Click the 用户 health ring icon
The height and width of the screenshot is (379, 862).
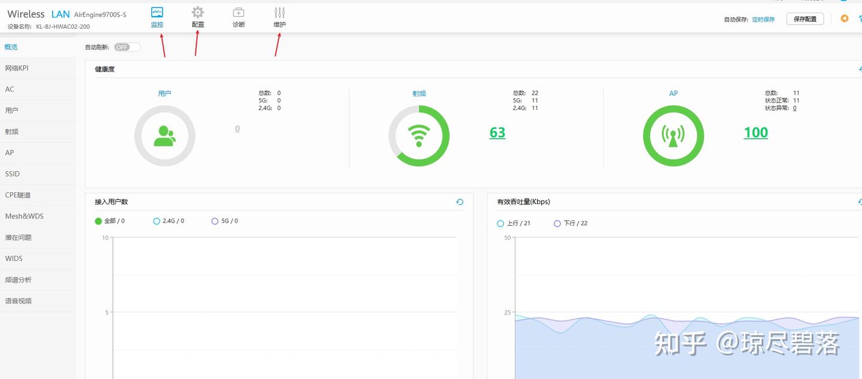[x=165, y=136]
